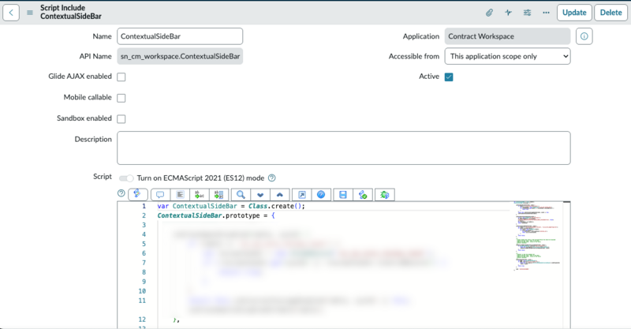The height and width of the screenshot is (329, 631).
Task: Click into the Description text area
Action: [344, 148]
